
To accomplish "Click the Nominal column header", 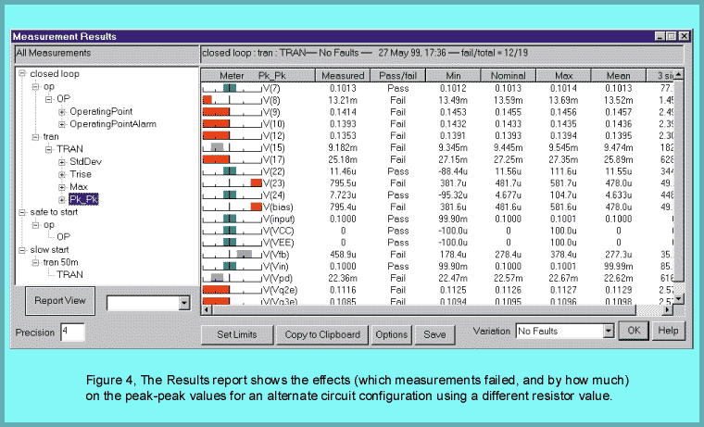I will click(x=507, y=74).
